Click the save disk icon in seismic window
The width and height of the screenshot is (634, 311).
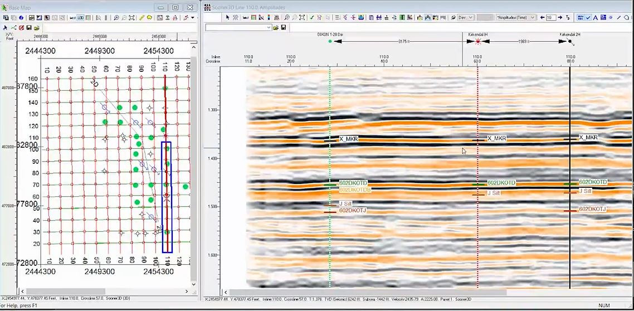tap(284, 27)
